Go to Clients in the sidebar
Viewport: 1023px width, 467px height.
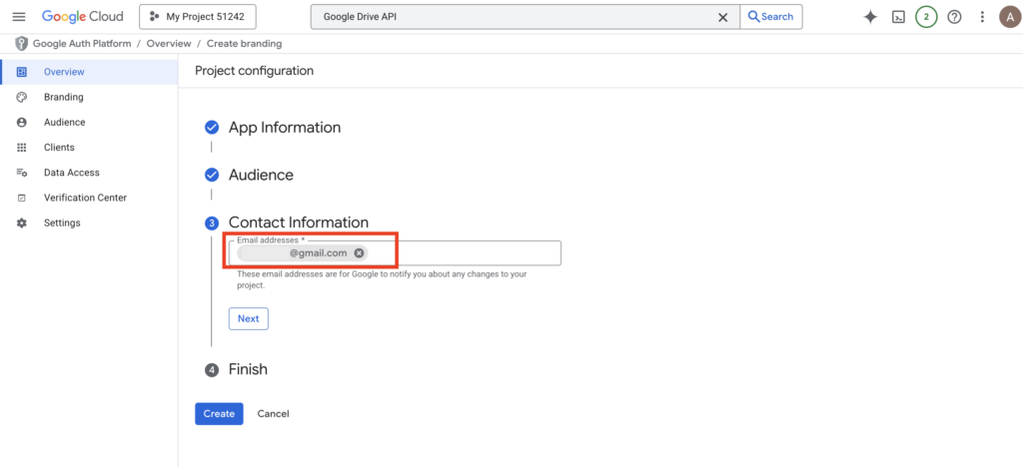pyautogui.click(x=59, y=147)
